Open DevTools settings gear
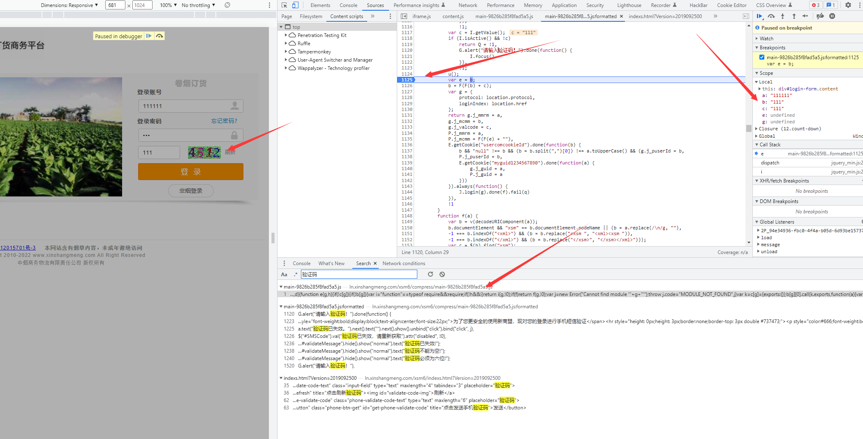Image resolution: width=863 pixels, height=439 pixels. click(848, 5)
